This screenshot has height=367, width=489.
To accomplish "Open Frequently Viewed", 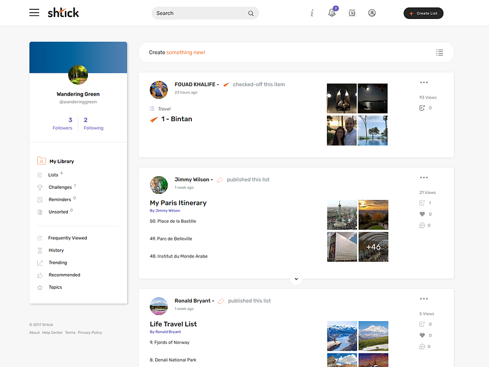I will pyautogui.click(x=67, y=238).
